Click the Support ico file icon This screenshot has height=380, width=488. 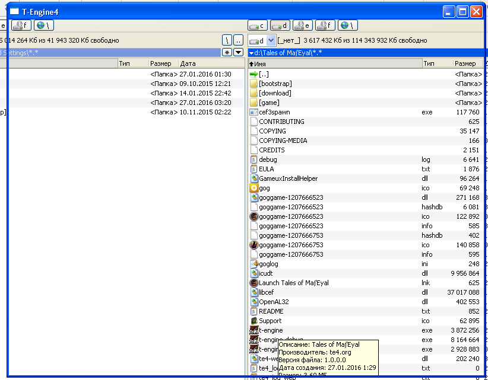pos(254,321)
